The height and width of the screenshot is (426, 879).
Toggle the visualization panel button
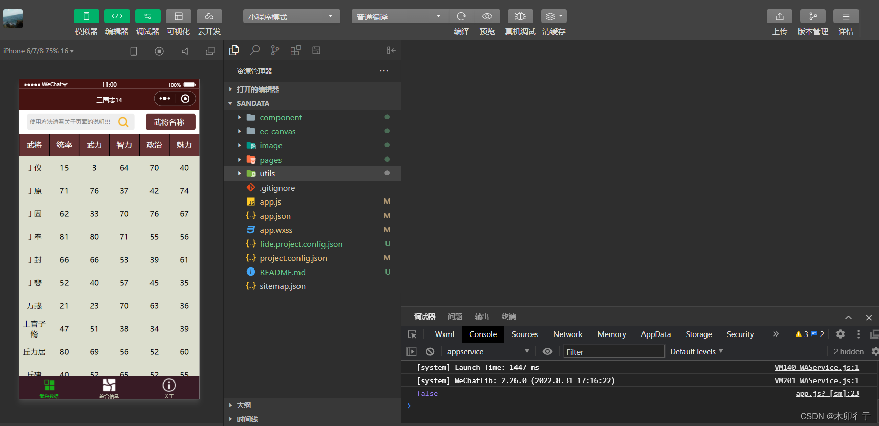point(178,16)
